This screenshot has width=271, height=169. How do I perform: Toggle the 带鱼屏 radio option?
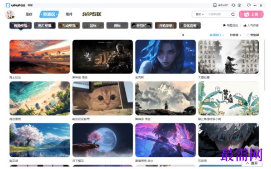(248, 35)
